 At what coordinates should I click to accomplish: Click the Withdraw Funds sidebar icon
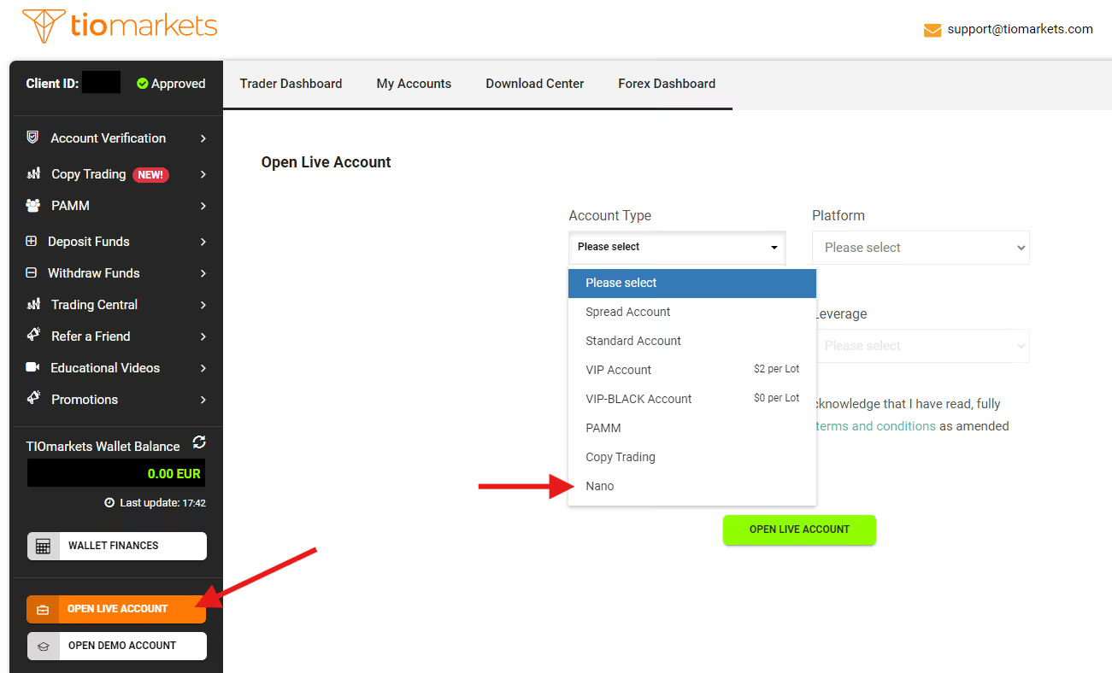point(32,272)
